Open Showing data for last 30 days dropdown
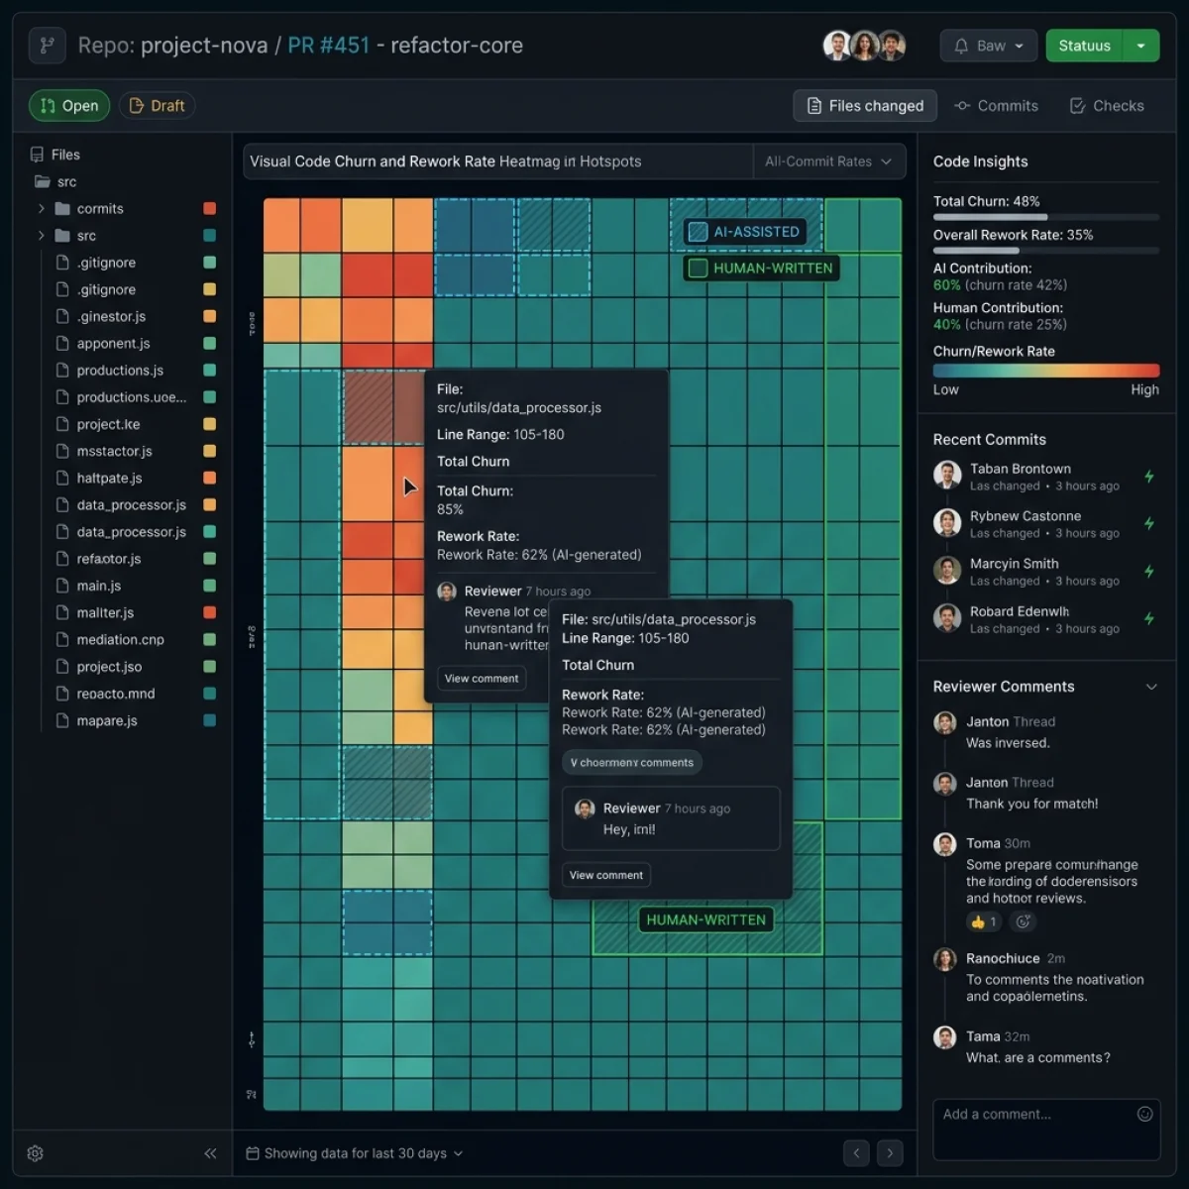Viewport: 1189px width, 1189px height. click(x=355, y=1153)
